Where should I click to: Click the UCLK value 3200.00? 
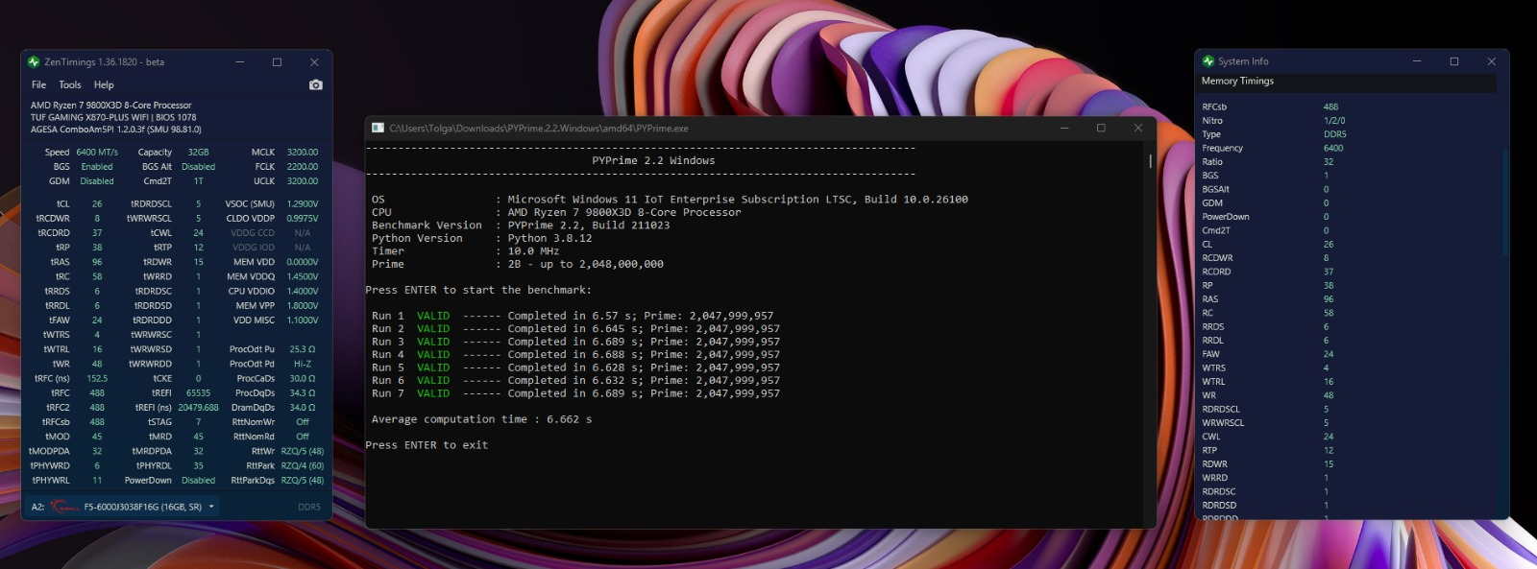coord(303,180)
